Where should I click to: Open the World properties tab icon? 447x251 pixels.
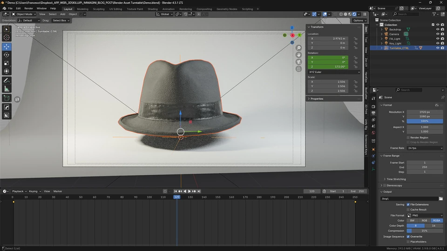373,133
